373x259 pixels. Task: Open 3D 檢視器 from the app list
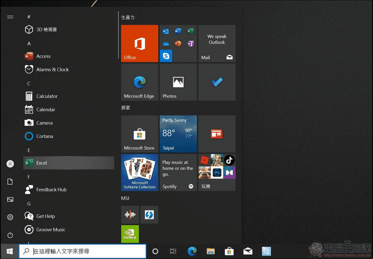[69, 29]
